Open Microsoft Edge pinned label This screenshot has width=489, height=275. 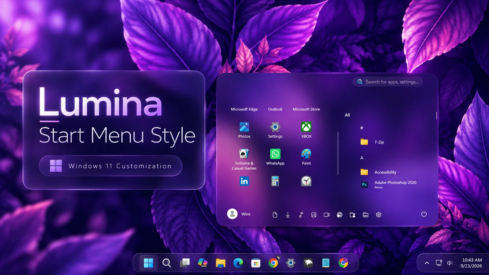[244, 109]
